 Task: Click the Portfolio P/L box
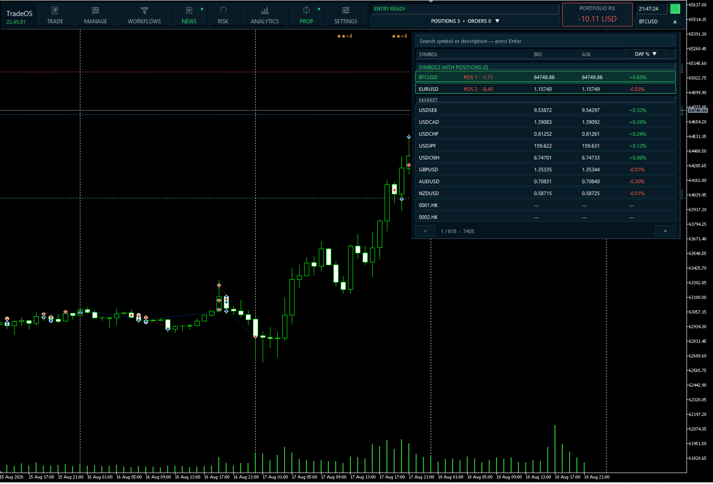click(597, 15)
